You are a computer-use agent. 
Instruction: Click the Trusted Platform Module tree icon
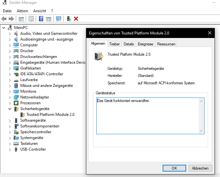click(x=23, y=115)
